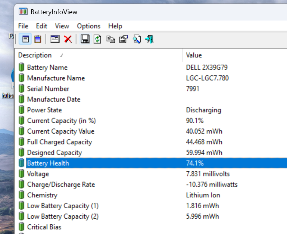Image resolution: width=287 pixels, height=234 pixels.
Task: Click the DELL 2X39G79 value
Action: pos(207,68)
